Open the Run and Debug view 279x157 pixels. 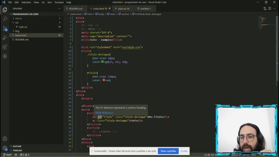pyautogui.click(x=5, y=38)
